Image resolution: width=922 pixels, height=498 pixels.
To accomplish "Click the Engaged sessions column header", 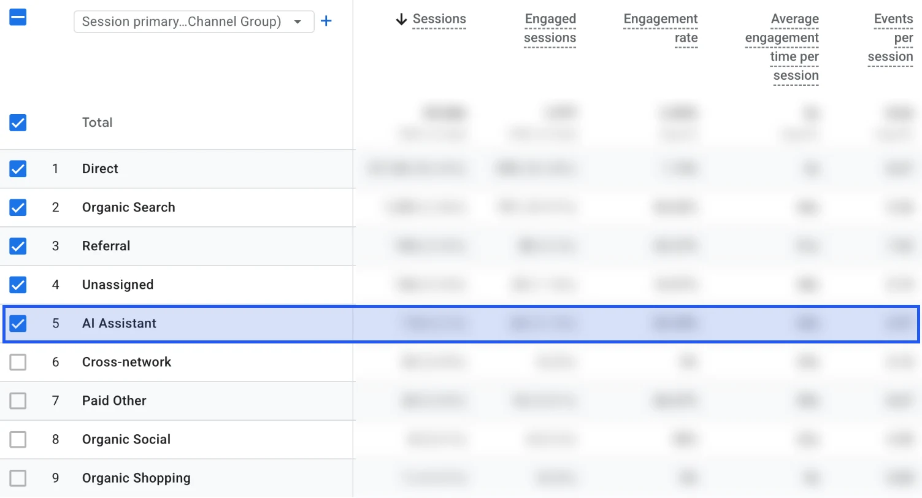I will (550, 29).
